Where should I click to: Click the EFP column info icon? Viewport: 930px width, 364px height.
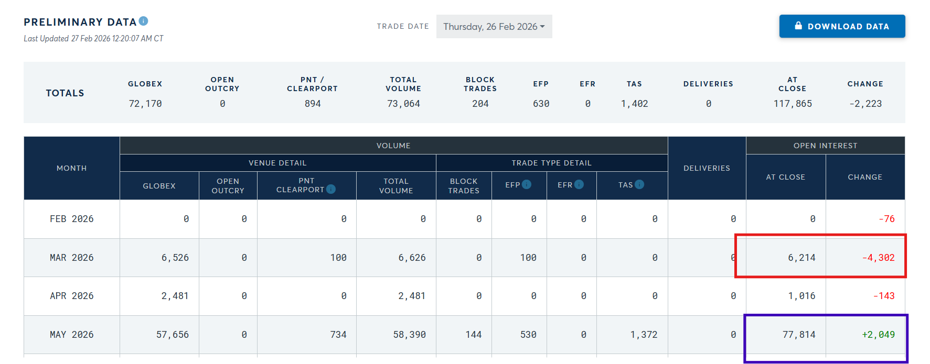[x=527, y=184]
